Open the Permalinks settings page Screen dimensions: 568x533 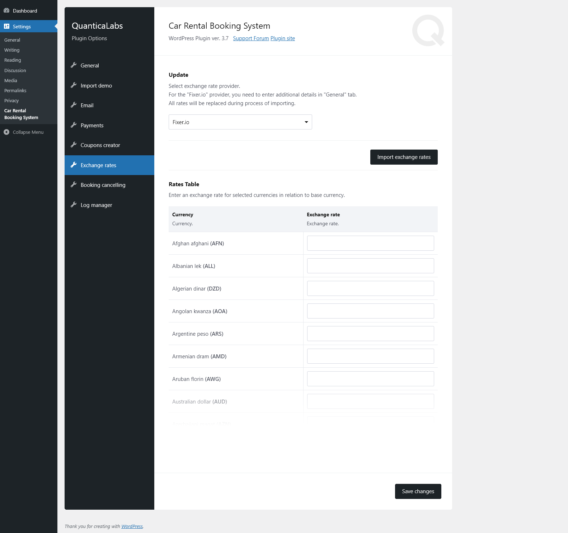click(x=15, y=90)
